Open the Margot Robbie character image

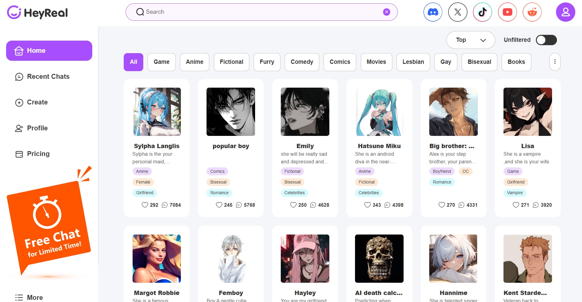click(157, 259)
